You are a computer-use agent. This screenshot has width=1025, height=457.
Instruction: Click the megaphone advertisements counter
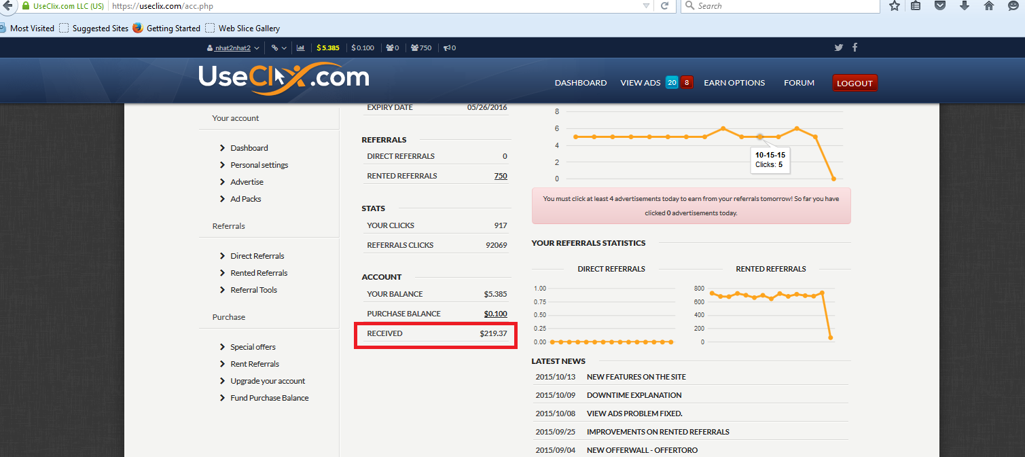pos(450,48)
